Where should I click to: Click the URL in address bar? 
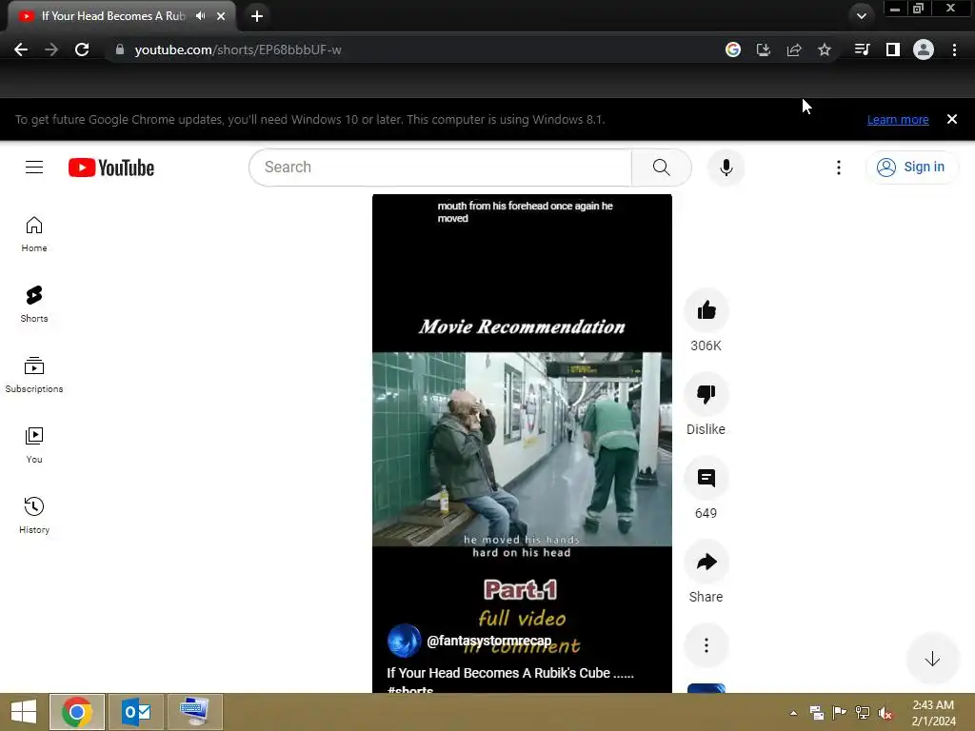[237, 49]
